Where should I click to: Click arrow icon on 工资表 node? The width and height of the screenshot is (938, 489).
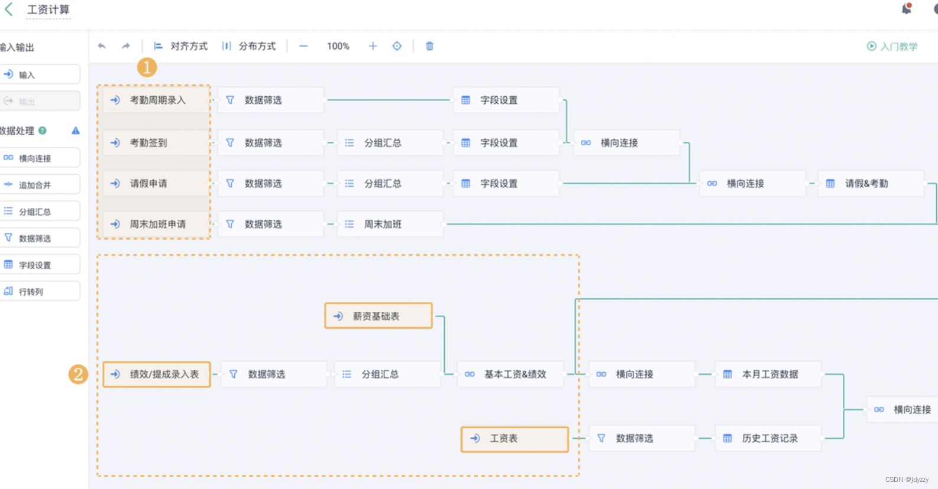pos(475,439)
